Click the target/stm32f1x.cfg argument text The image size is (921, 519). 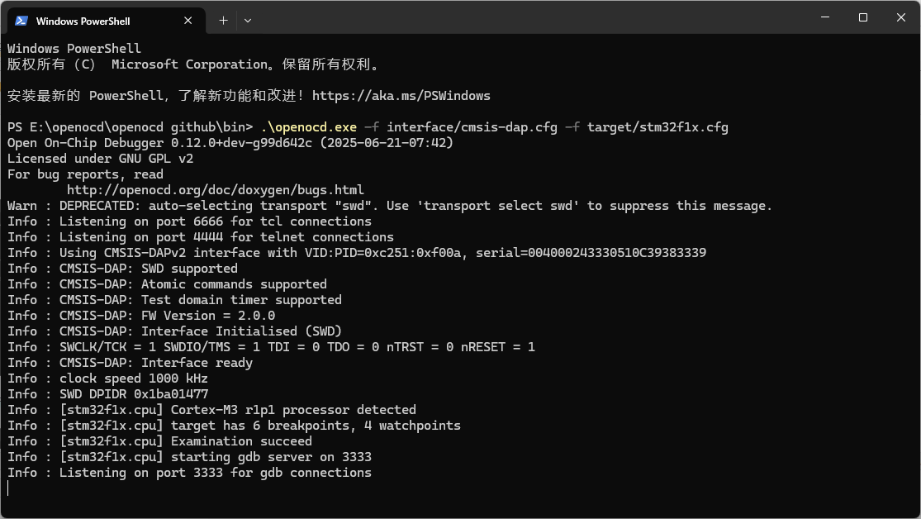tap(658, 127)
